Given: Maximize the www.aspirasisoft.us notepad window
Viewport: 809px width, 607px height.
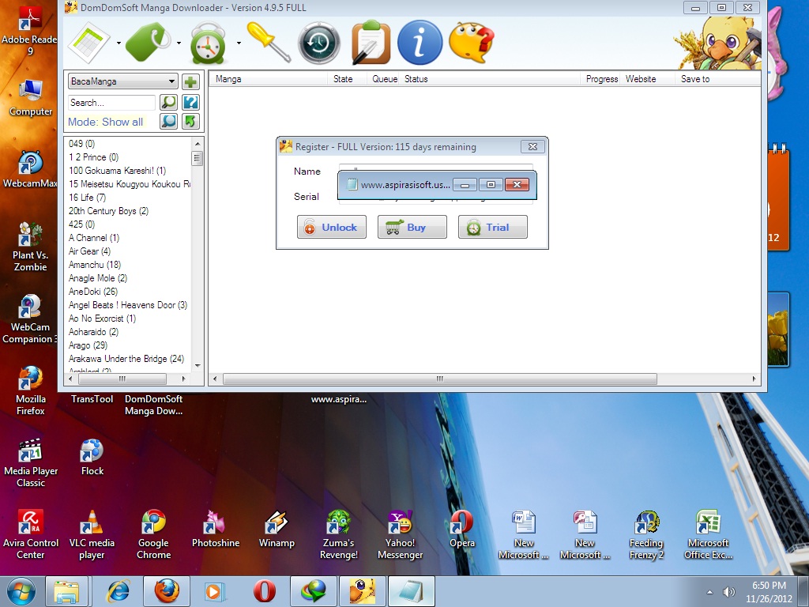Looking at the screenshot, I should coord(491,184).
